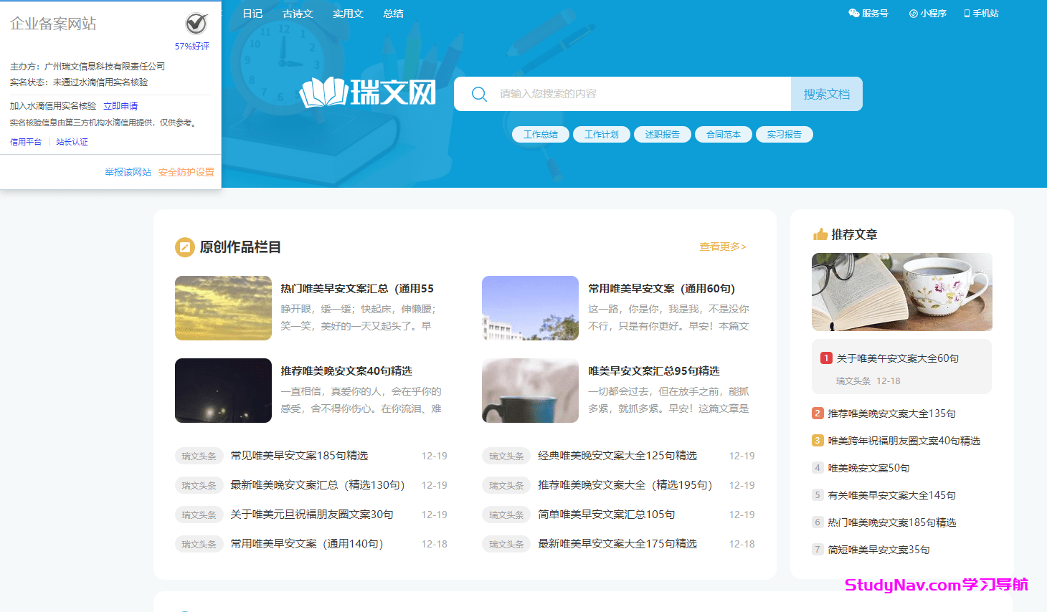
Task: Click the 合同范本 hot search tag
Action: pos(723,134)
